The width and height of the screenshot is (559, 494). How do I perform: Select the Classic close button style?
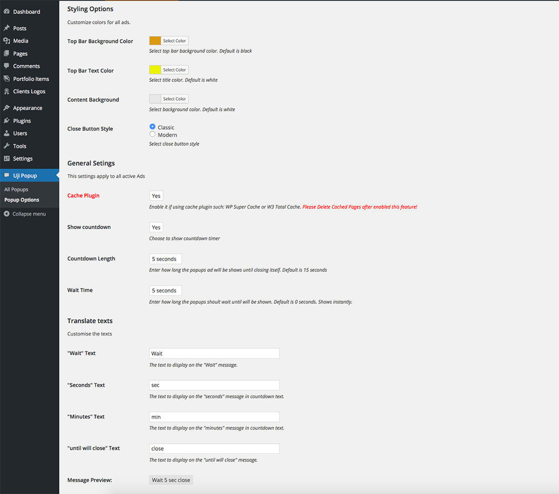click(x=152, y=126)
